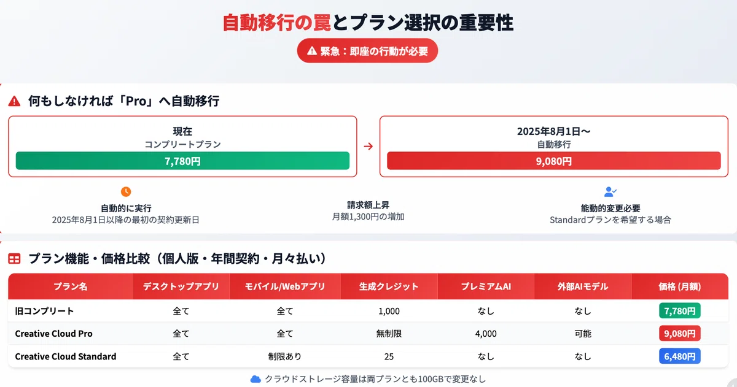Click the 生成クレジット column header
737x387 pixels.
389,286
